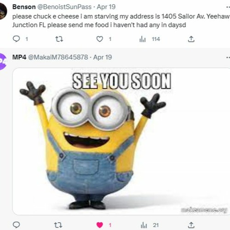Share Benson's tweet via the upload icon
The image size is (230, 230).
(x=191, y=39)
